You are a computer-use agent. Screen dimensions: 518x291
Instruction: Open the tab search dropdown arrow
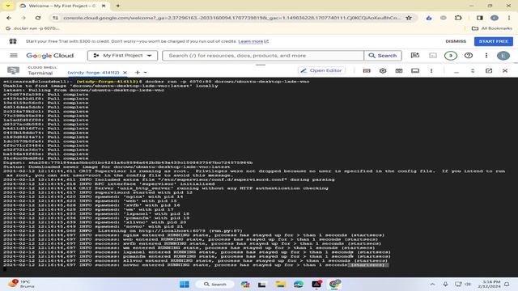tap(8, 6)
